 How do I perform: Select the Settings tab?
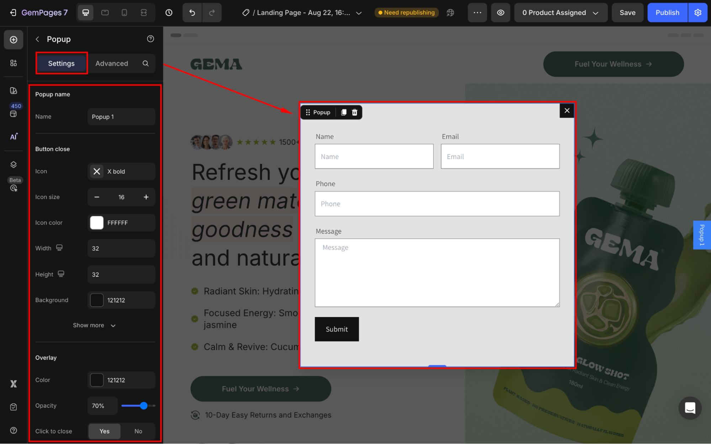(61, 63)
